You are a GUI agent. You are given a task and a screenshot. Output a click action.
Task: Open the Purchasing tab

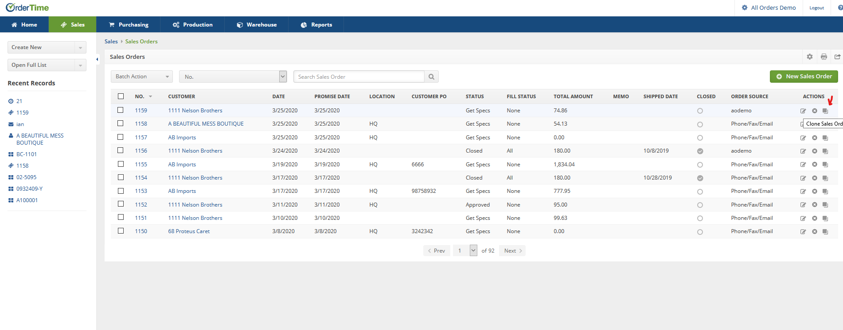pos(129,25)
